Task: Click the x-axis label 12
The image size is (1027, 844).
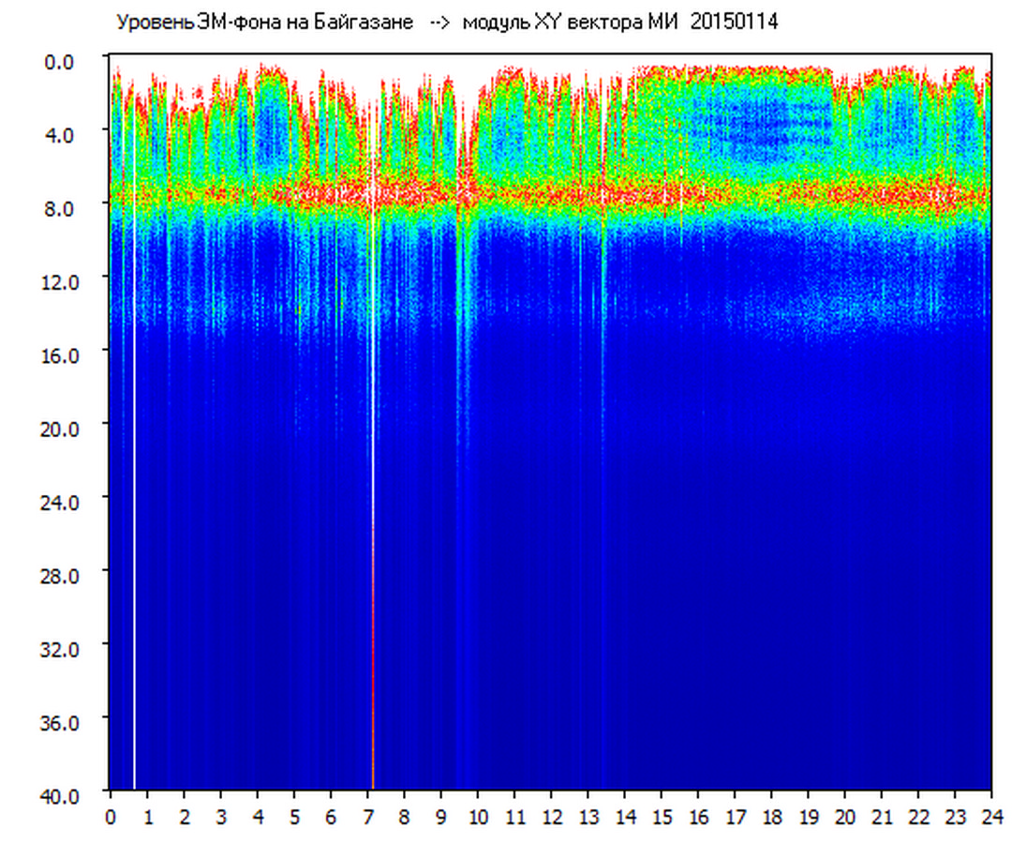Action: click(551, 816)
